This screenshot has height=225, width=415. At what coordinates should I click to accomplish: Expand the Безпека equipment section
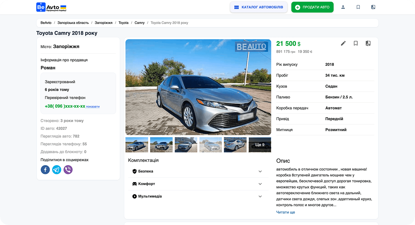tap(198, 171)
